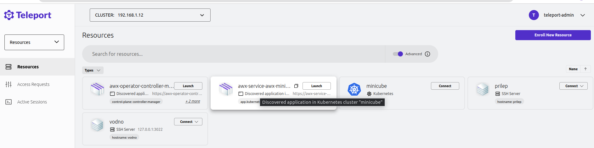Viewport: 594px width, 148px height.
Task: Connect to minicube cluster
Action: [x=445, y=86]
